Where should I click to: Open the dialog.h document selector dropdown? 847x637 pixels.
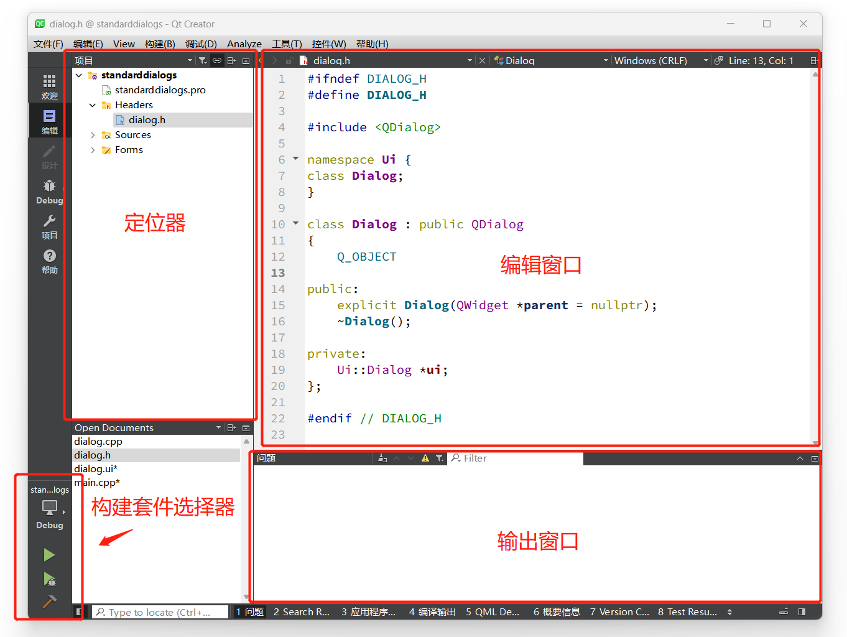(386, 60)
